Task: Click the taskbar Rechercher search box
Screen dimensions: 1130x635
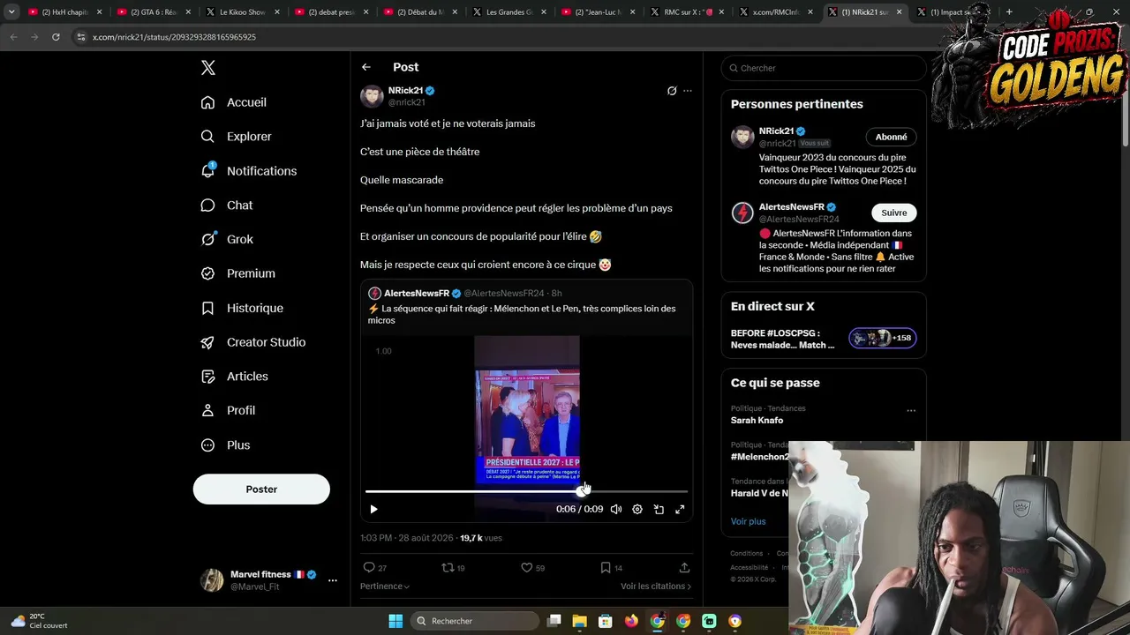Action: (473, 621)
